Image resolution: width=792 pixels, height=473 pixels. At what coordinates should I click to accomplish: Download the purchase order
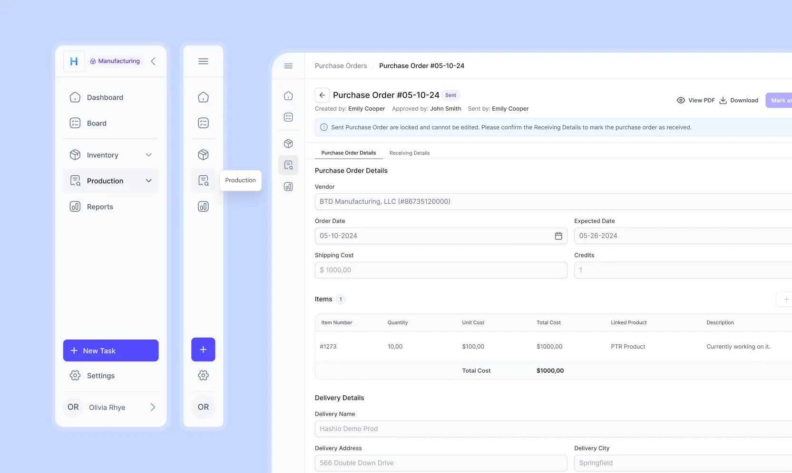click(738, 100)
